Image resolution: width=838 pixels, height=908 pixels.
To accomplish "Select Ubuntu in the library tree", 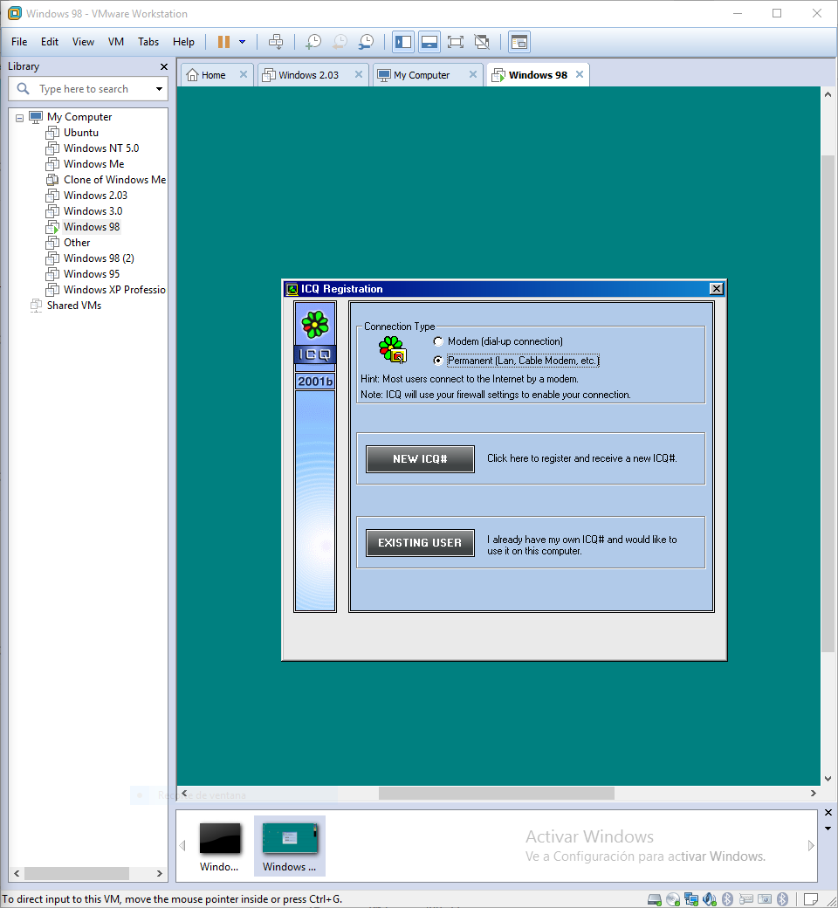I will click(80, 133).
